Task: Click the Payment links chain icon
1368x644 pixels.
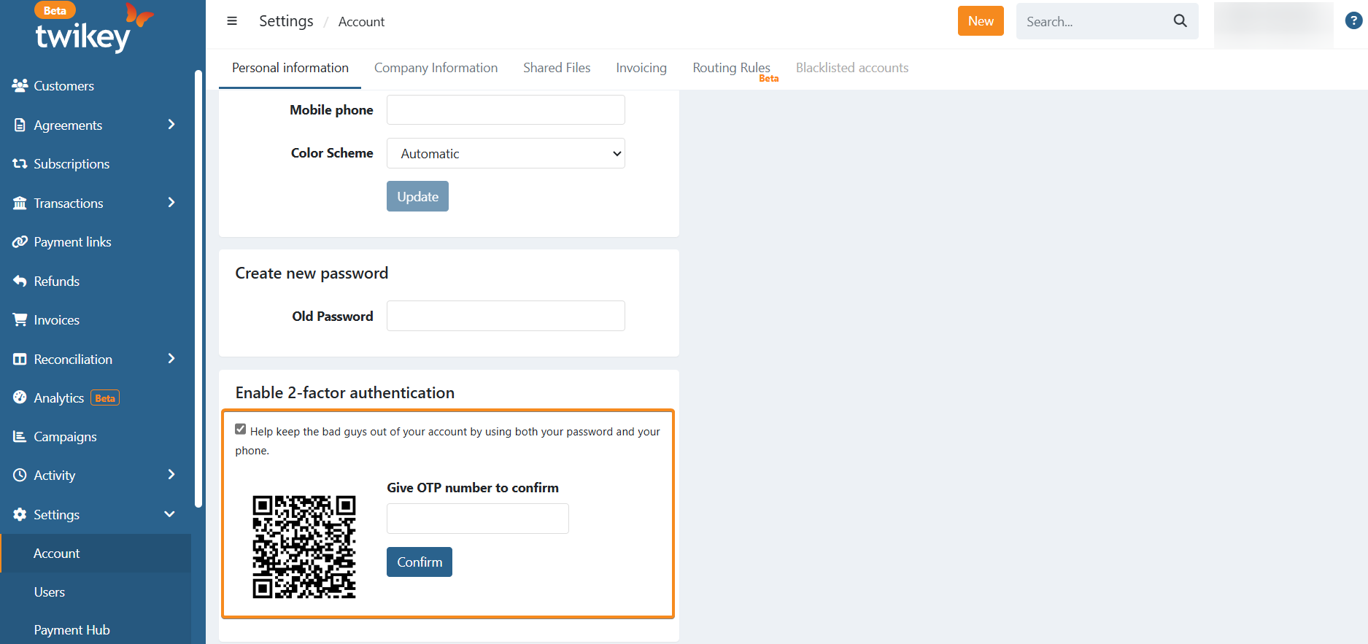Action: coord(20,242)
